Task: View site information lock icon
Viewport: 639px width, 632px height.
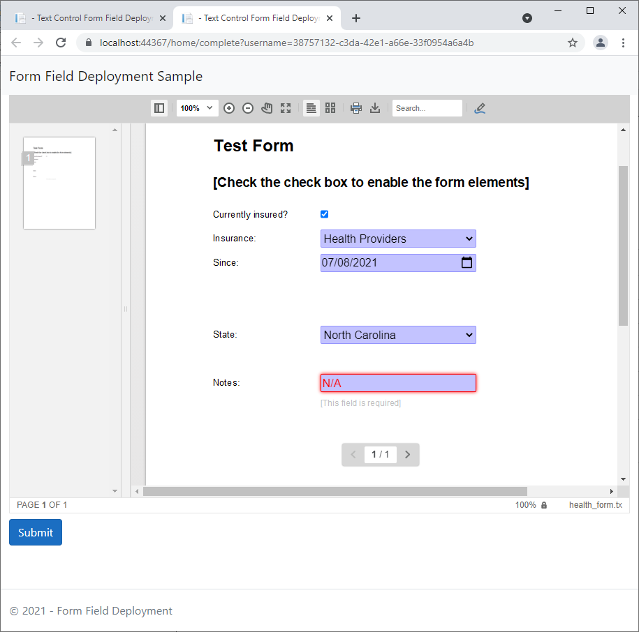Action: [x=89, y=43]
